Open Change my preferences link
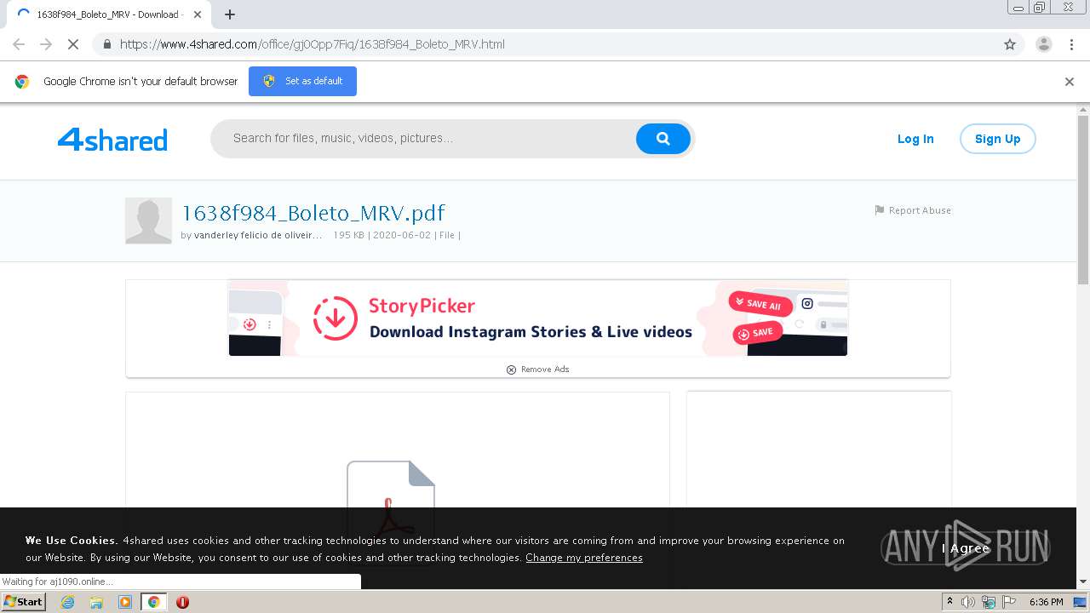 tap(584, 558)
